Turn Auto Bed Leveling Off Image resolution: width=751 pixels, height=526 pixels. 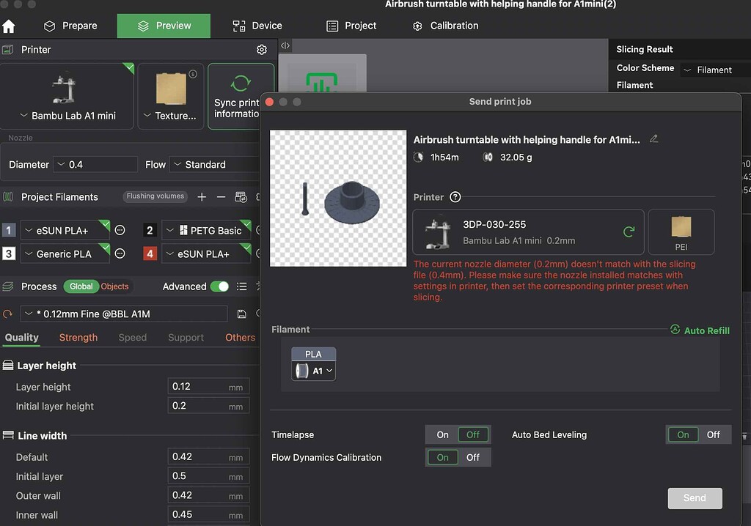[x=714, y=434]
